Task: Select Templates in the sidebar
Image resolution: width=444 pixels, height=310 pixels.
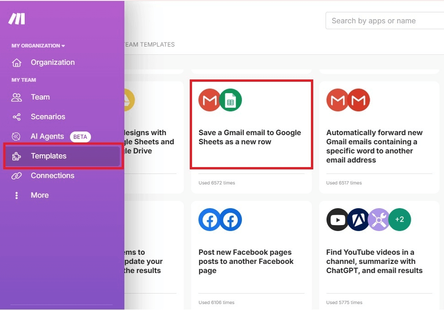Action: click(x=63, y=156)
